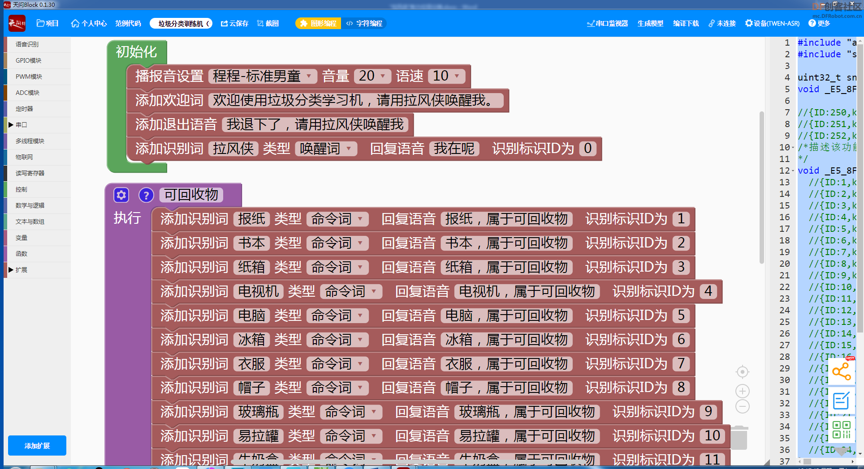Click 编译下载 button
The image size is (864, 469).
point(686,23)
